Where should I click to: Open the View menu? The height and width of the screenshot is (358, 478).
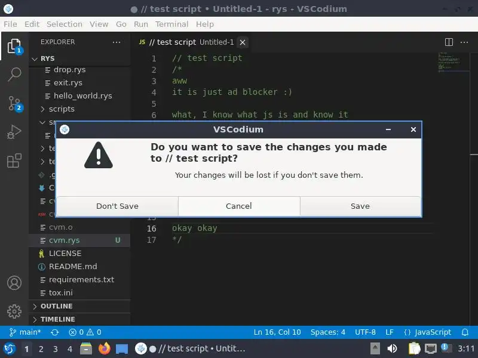point(99,24)
